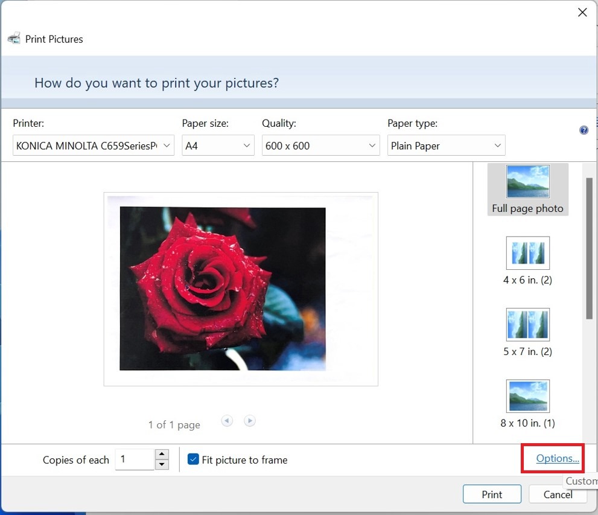Click the Copies of each number field
The width and height of the screenshot is (598, 515).
tap(135, 459)
